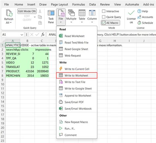Select column A header
The image size is (156, 143).
point(13,41)
